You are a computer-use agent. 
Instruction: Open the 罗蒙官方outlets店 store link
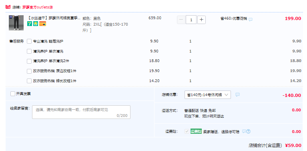[x=38, y=7]
